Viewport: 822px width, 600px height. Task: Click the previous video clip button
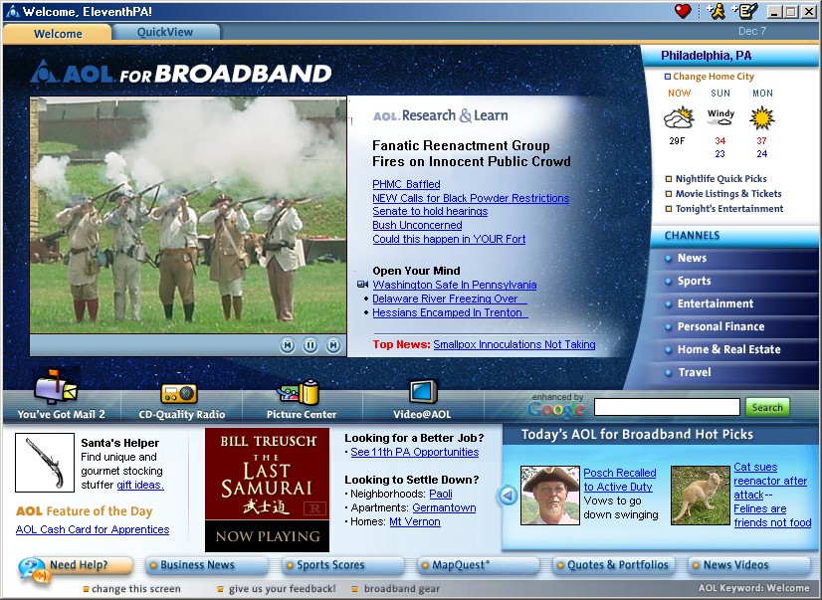pyautogui.click(x=288, y=346)
